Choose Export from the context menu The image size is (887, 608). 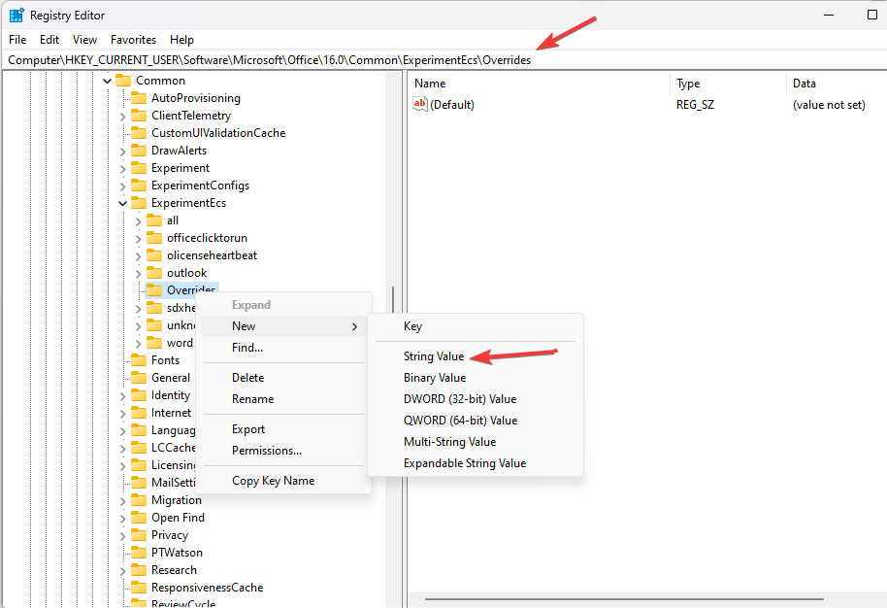pos(247,428)
